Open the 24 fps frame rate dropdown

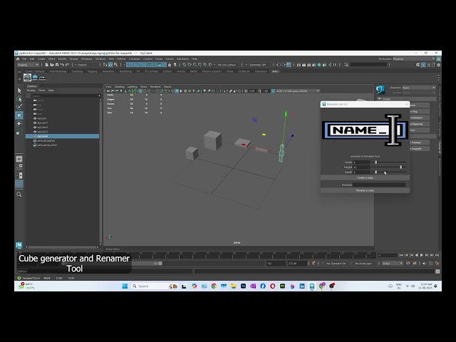[x=392, y=263]
